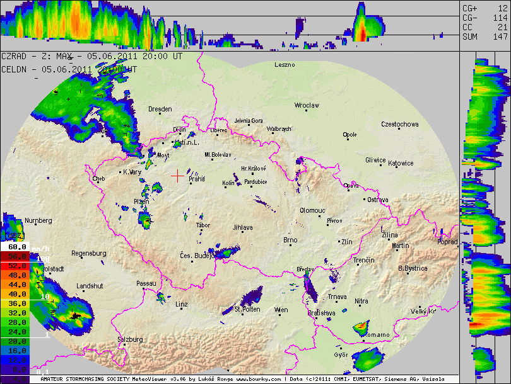Click the Ostrava city label
The height and width of the screenshot is (384, 511).
[x=378, y=200]
